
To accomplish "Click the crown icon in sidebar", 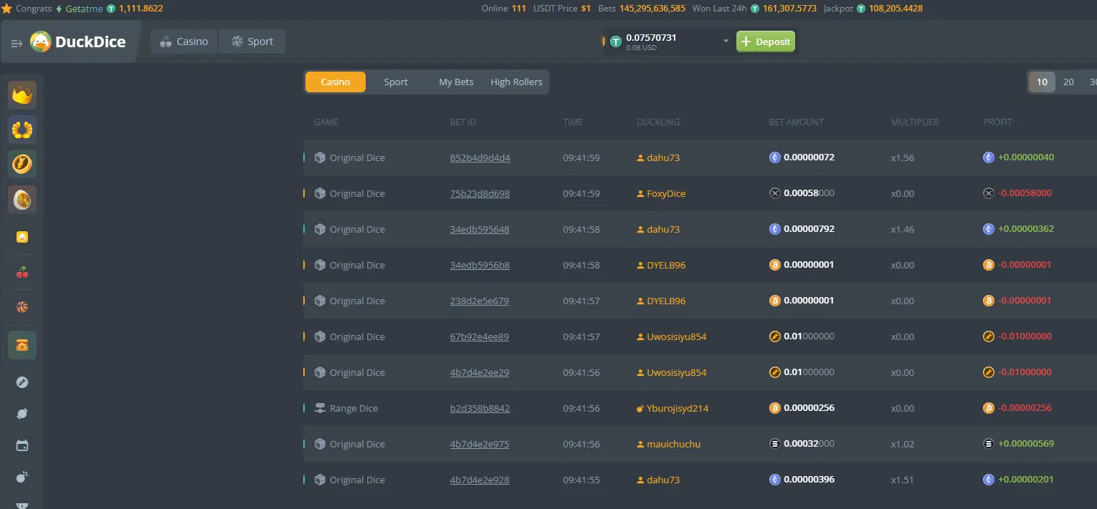I will [22, 95].
